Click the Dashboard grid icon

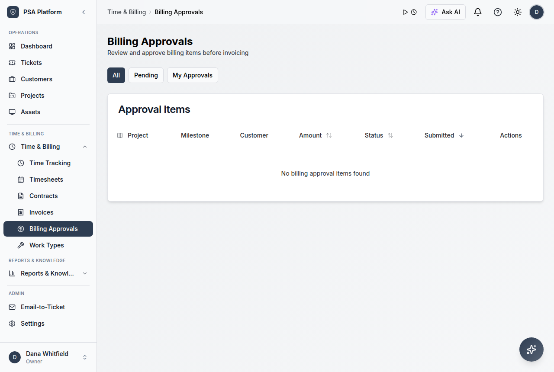pyautogui.click(x=12, y=46)
